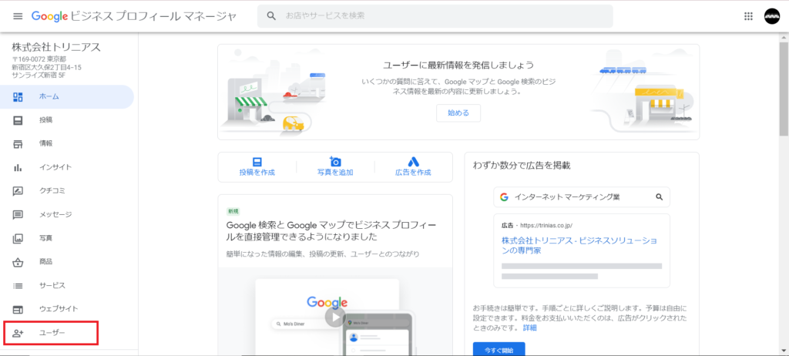
Task: Select ホーム in the sidebar
Action: tap(67, 96)
